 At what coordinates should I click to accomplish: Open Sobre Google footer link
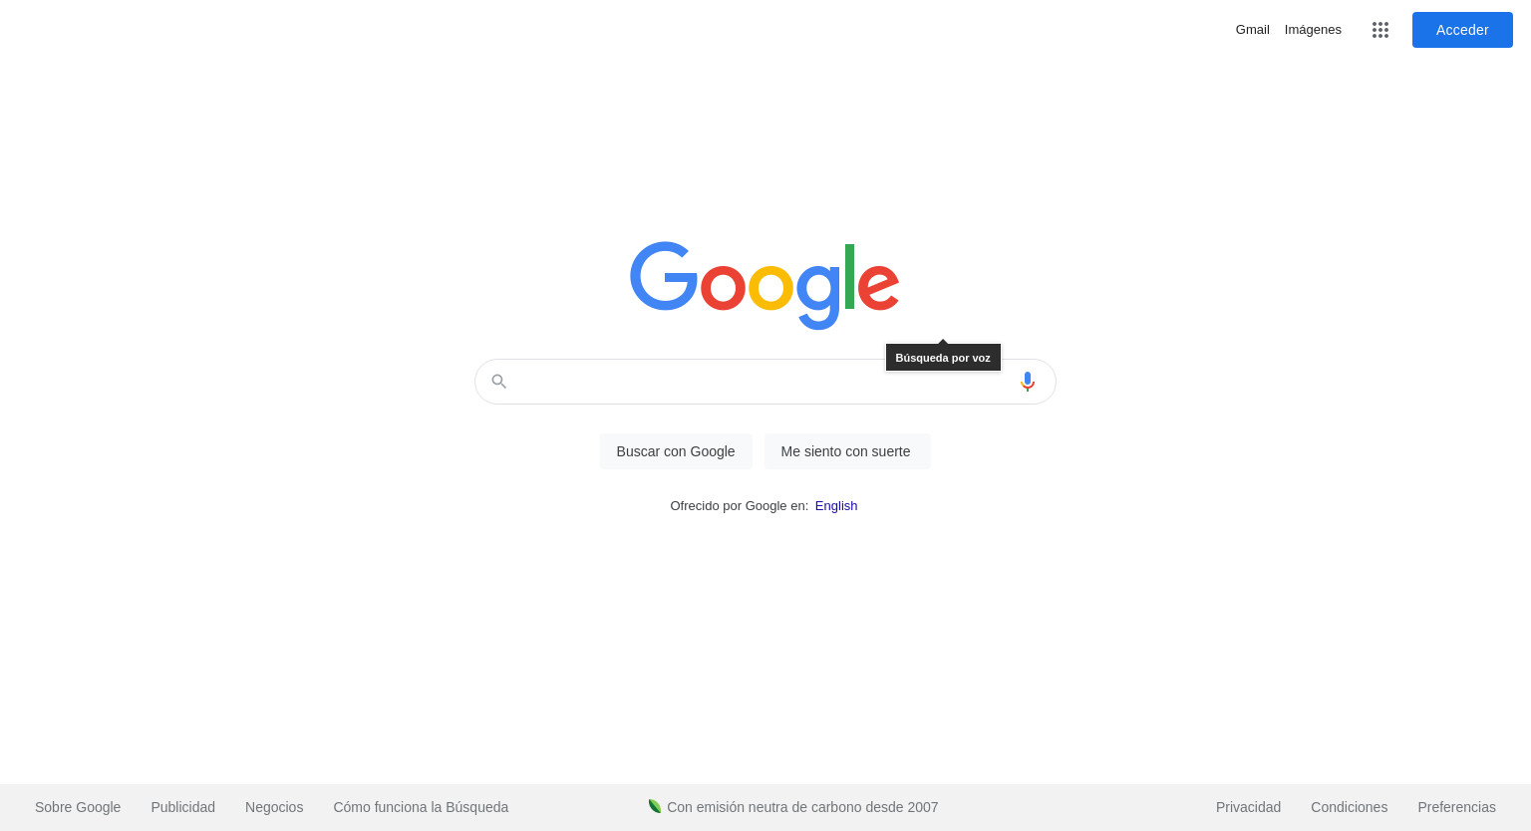pos(78,807)
